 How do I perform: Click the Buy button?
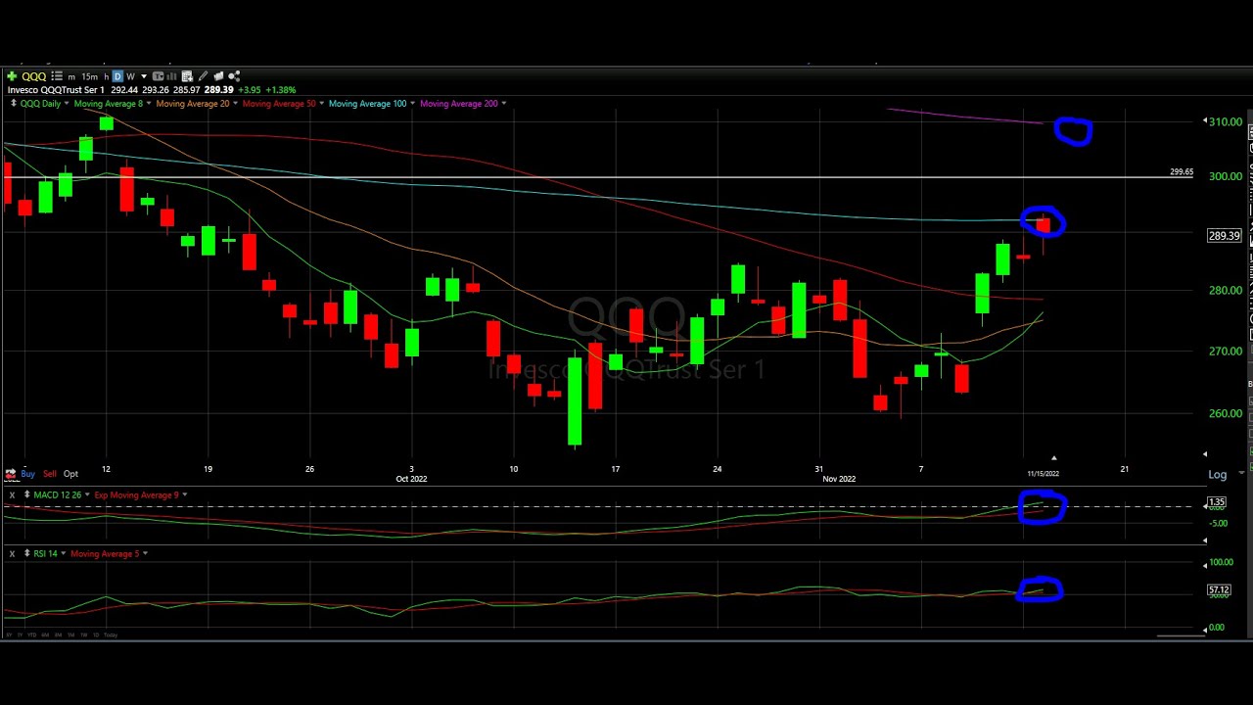coord(27,474)
